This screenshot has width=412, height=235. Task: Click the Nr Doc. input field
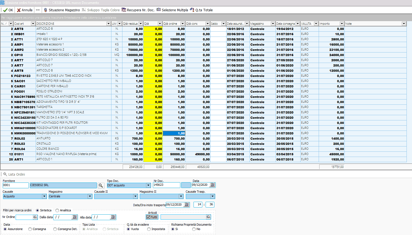click(x=167, y=185)
